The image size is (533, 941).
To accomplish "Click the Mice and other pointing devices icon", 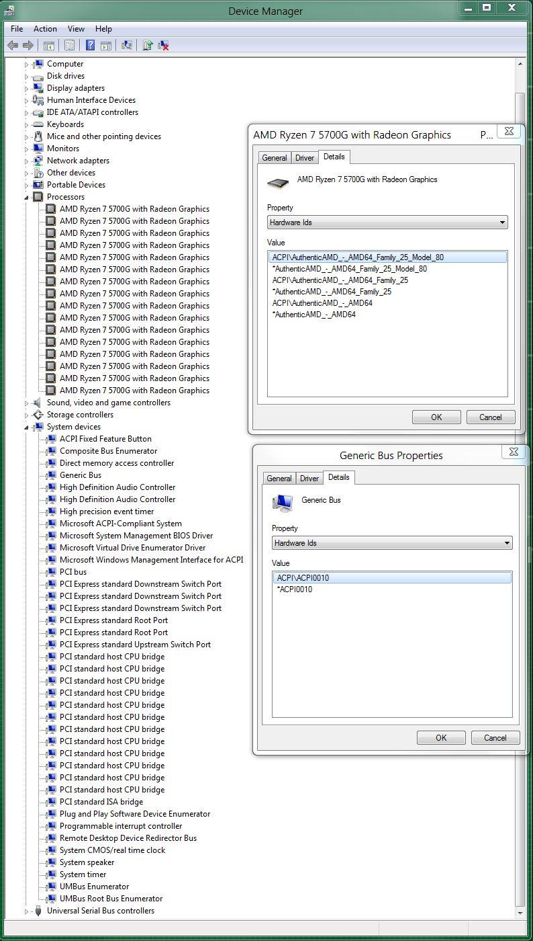I will (x=38, y=136).
